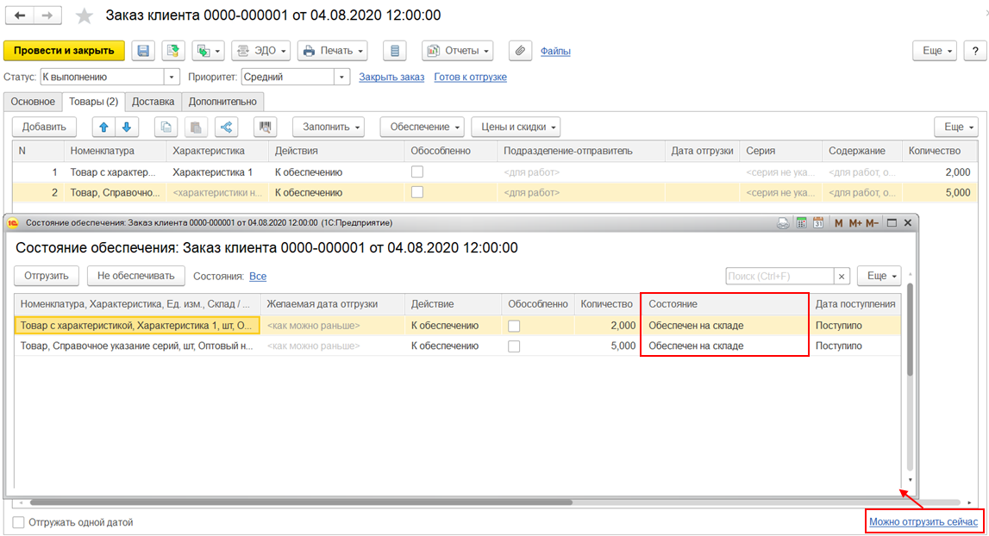Move the row down with the blue arrow

click(127, 127)
